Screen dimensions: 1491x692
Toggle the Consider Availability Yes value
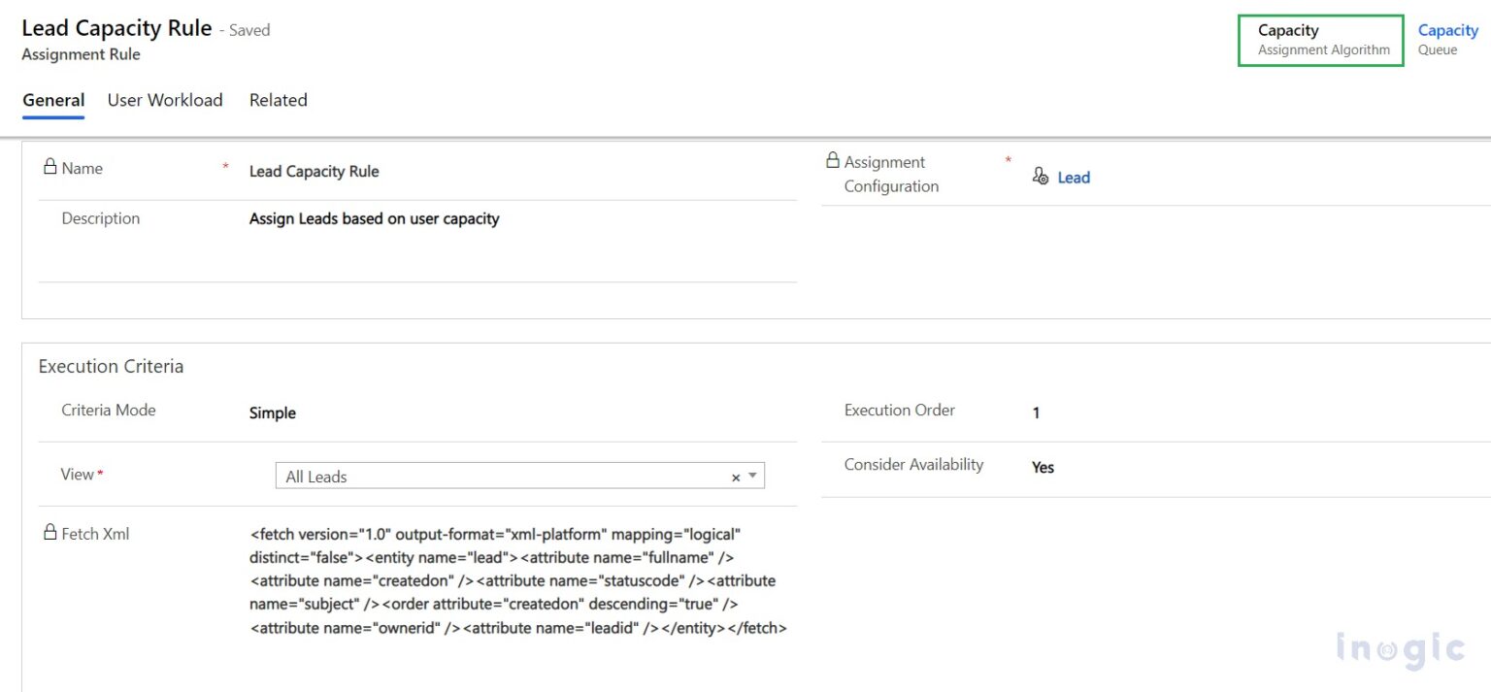(x=1043, y=467)
